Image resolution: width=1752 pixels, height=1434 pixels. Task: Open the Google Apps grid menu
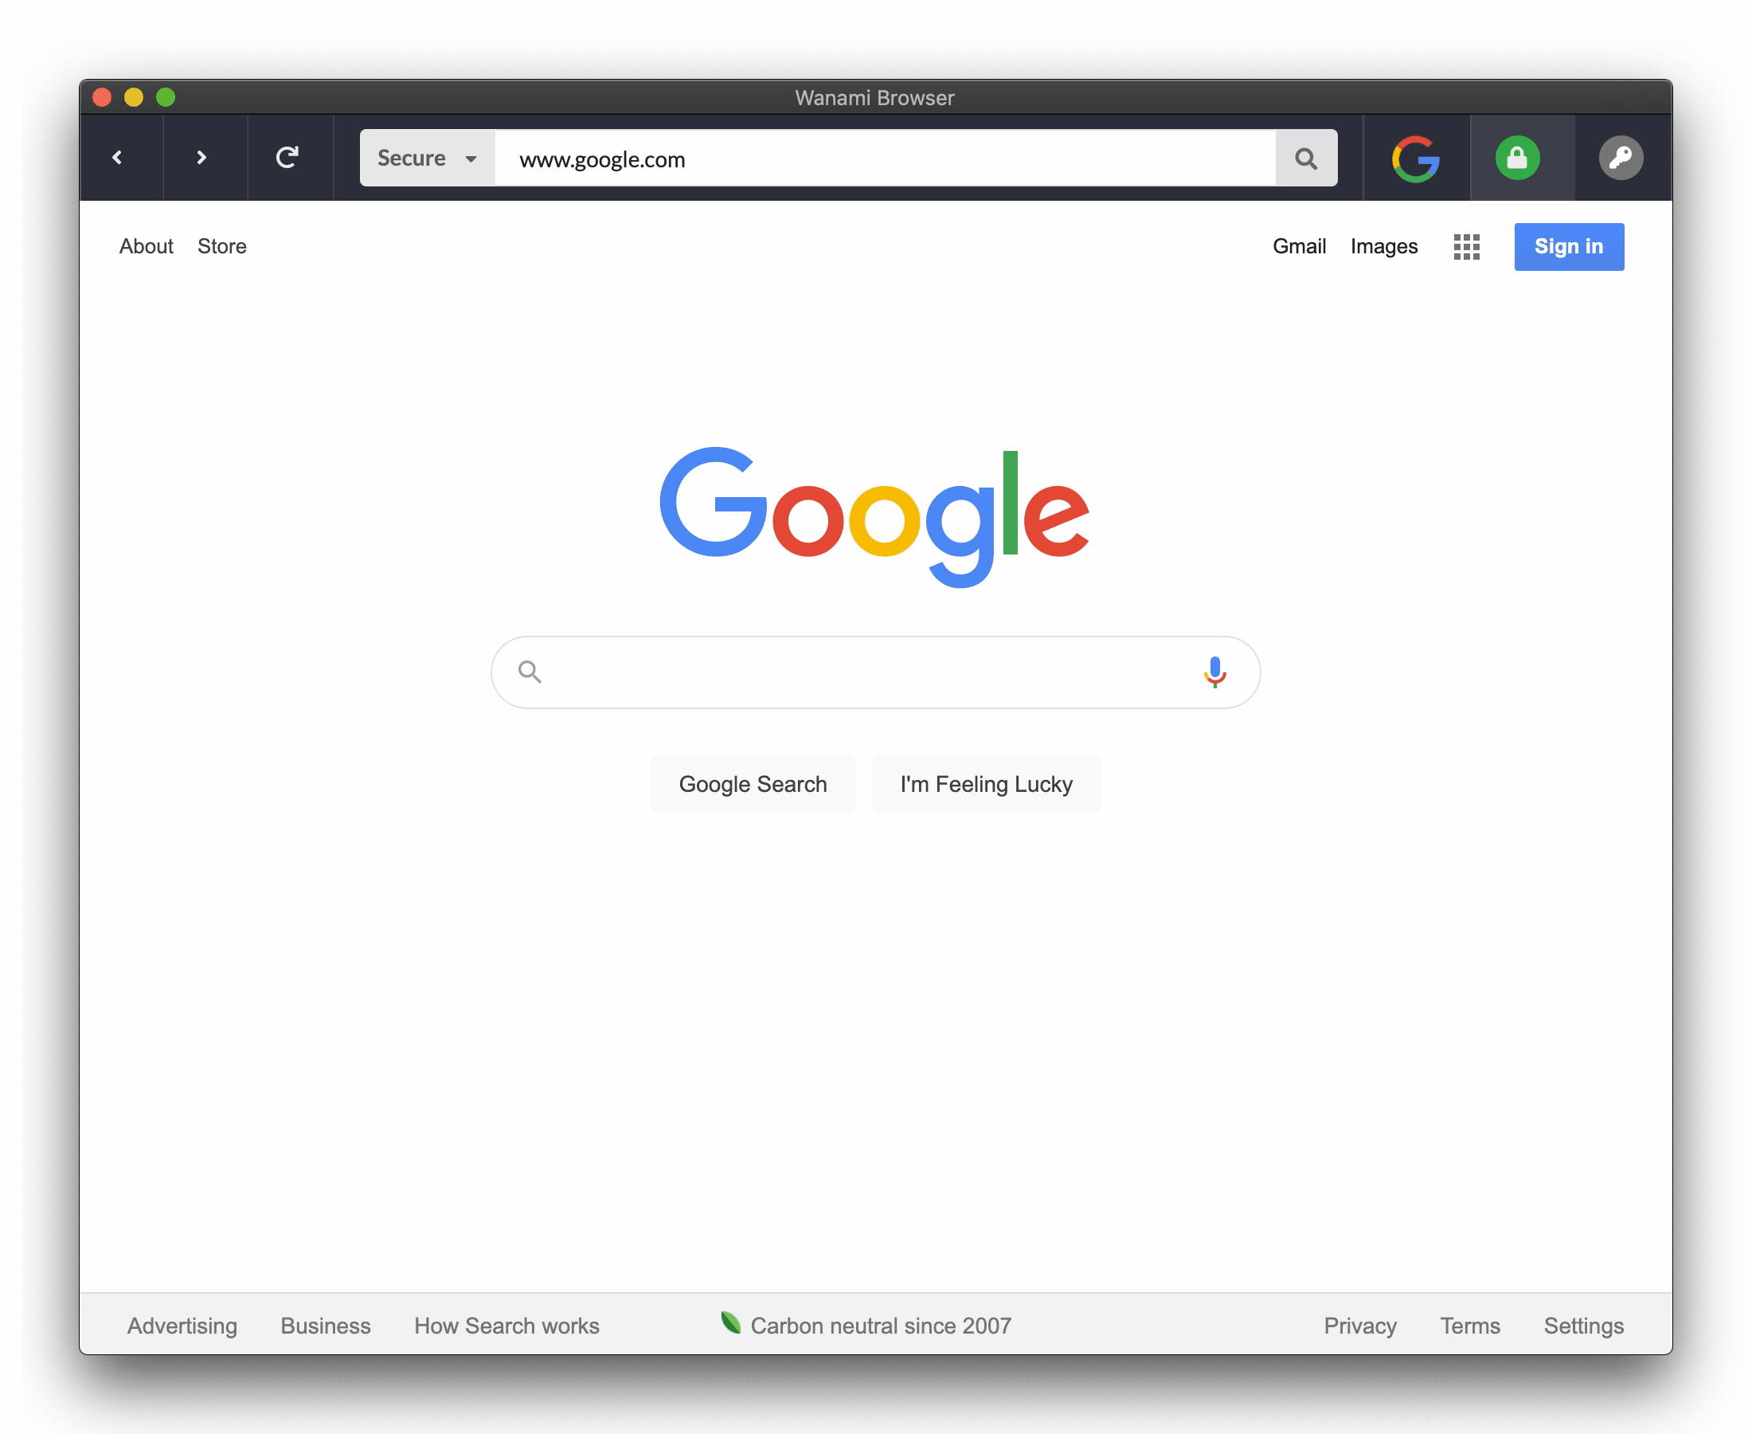[x=1467, y=246]
